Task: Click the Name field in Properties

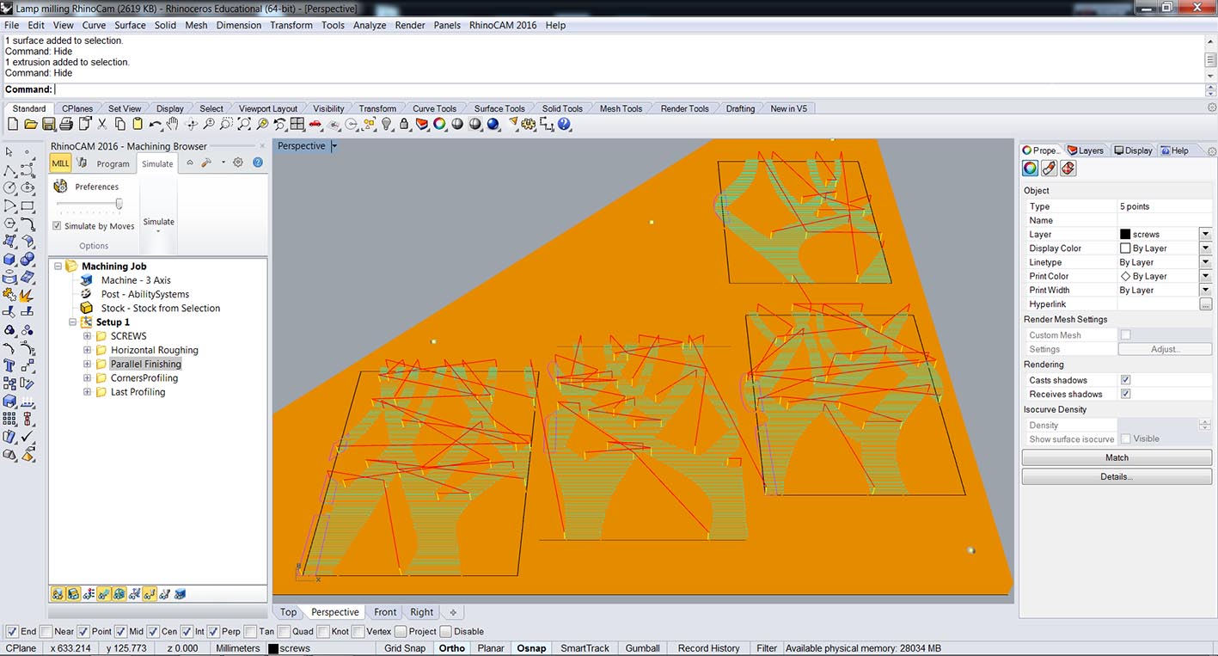Action: (x=1164, y=220)
